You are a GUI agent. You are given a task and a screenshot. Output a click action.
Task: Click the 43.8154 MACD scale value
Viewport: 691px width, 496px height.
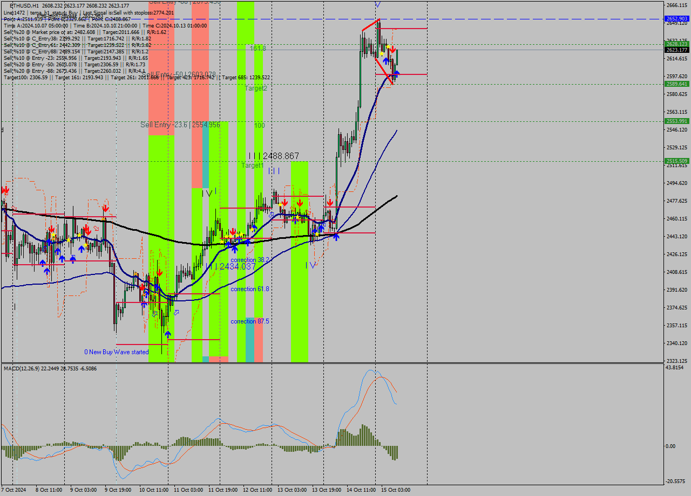[x=675, y=367]
